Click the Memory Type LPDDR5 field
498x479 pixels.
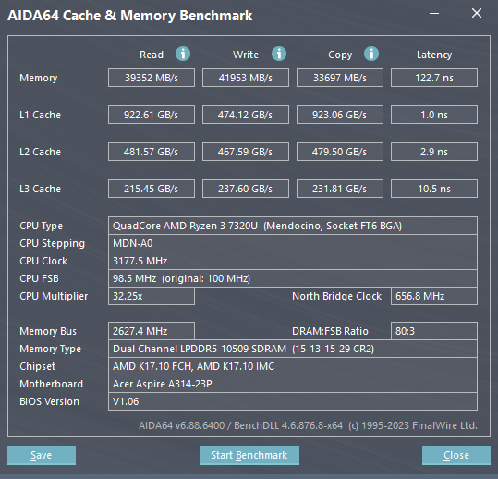(x=293, y=349)
